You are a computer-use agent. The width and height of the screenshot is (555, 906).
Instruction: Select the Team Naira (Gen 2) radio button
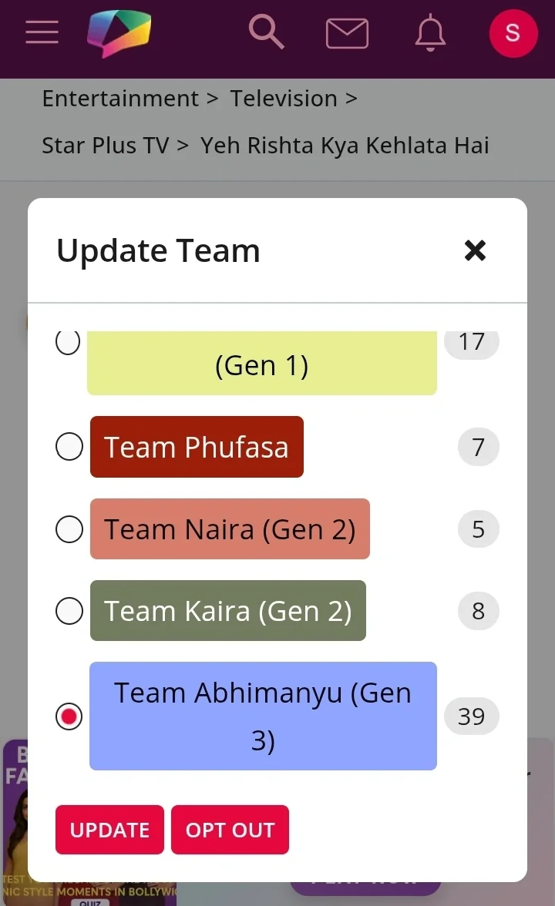(69, 529)
